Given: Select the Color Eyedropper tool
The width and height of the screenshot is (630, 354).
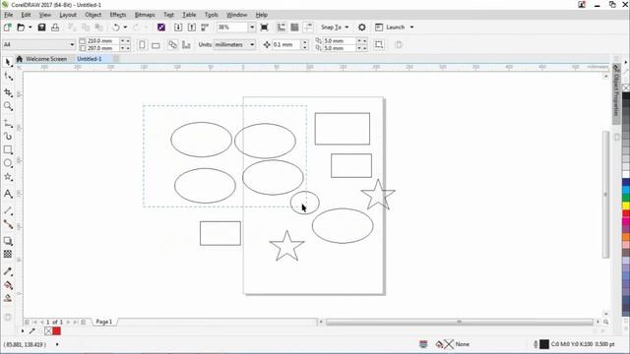Looking at the screenshot, I should click(x=8, y=271).
